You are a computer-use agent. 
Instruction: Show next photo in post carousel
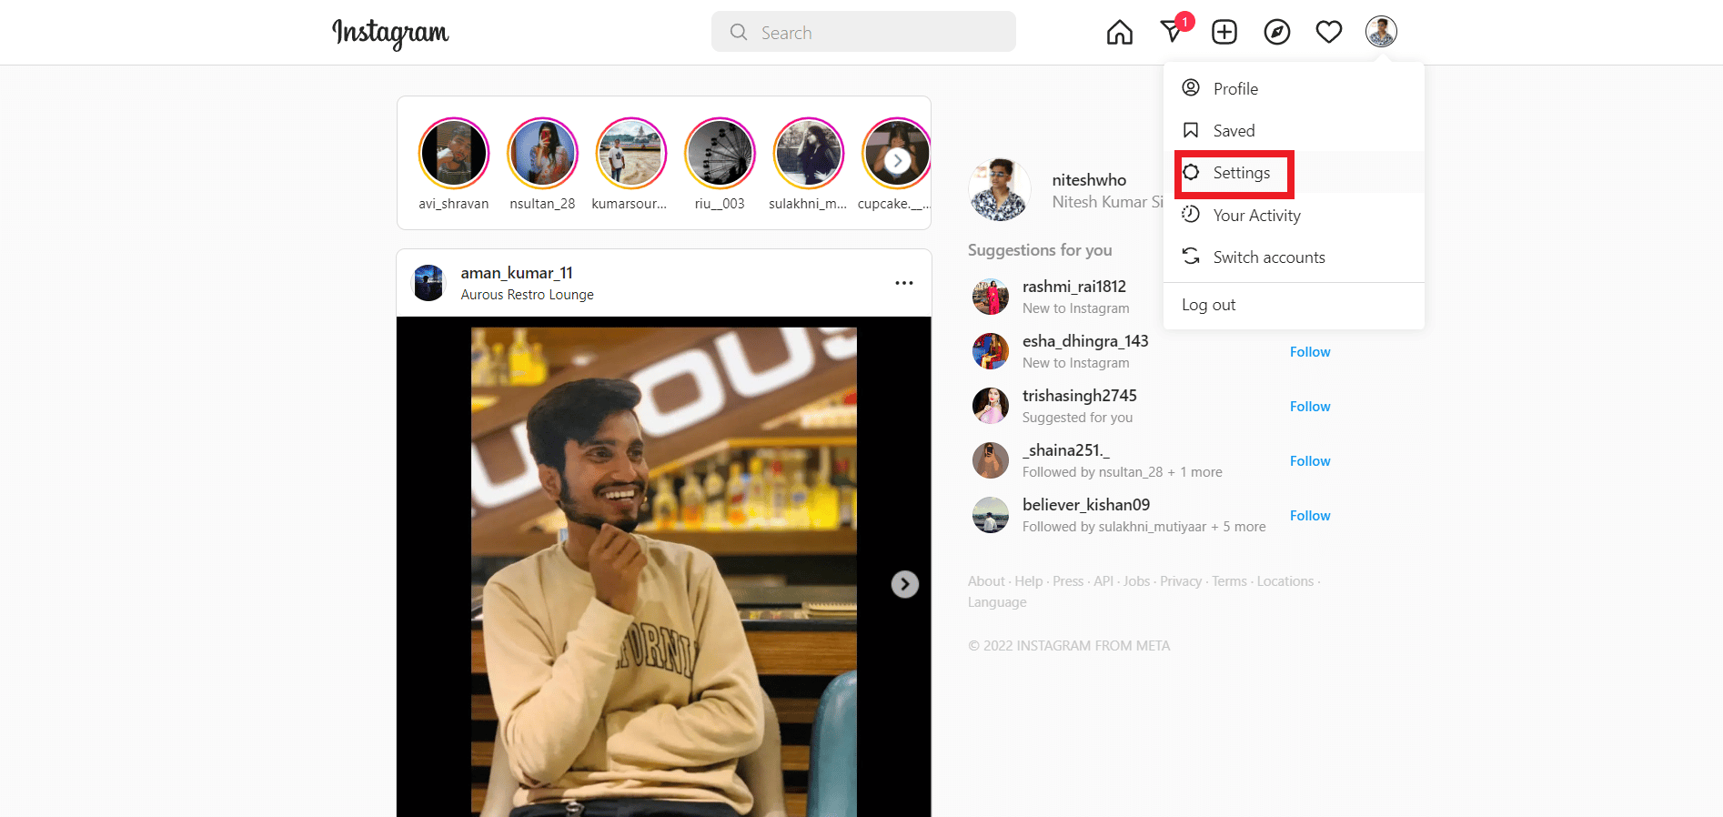point(904,584)
